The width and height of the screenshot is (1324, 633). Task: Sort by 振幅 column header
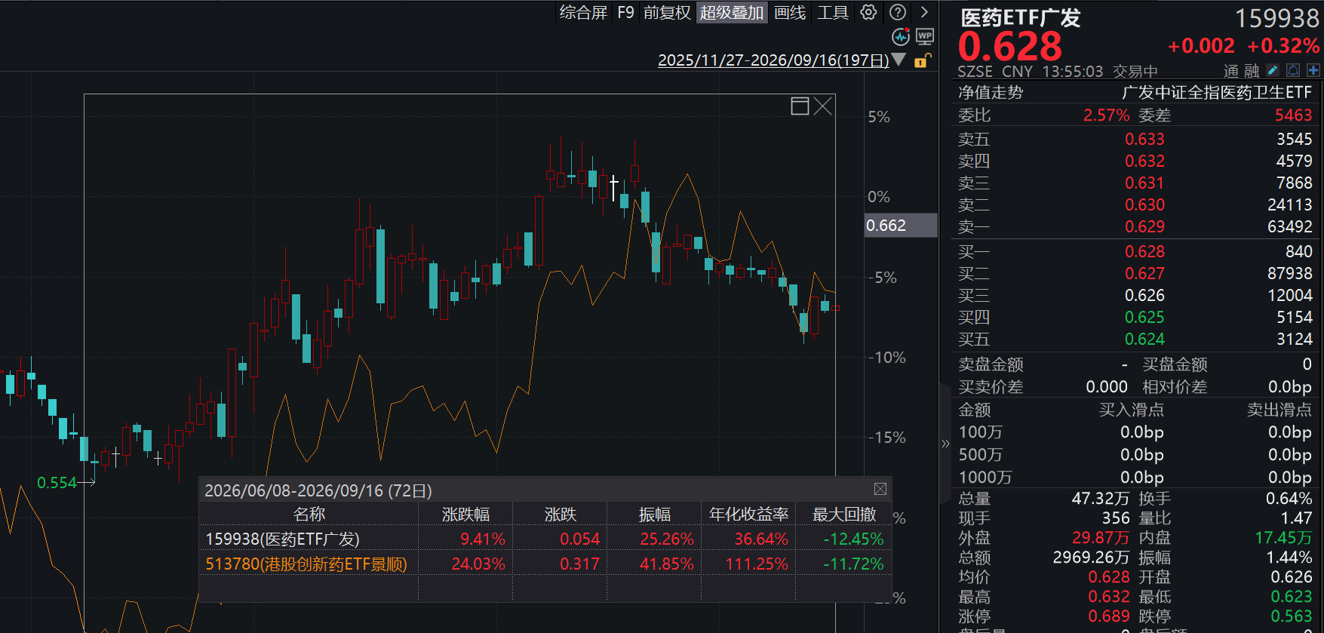click(x=655, y=515)
